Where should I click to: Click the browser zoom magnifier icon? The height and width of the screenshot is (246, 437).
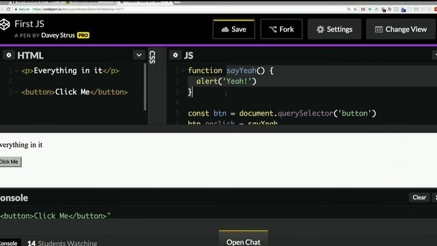pos(349,9)
